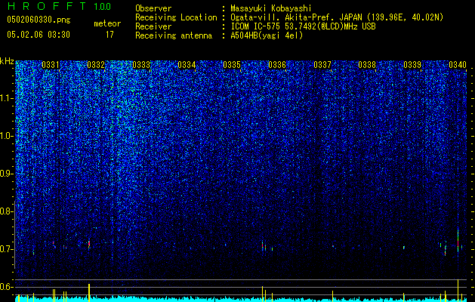Image resolution: width=475 pixels, height=302 pixels.
Task: Click the antenna A504HB(yagi 4el) text
Action: point(267,35)
